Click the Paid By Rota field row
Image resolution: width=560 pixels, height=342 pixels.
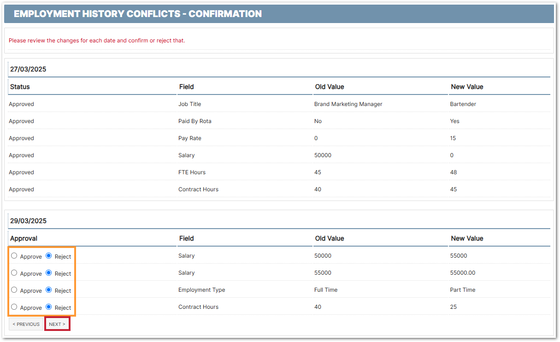(x=195, y=121)
